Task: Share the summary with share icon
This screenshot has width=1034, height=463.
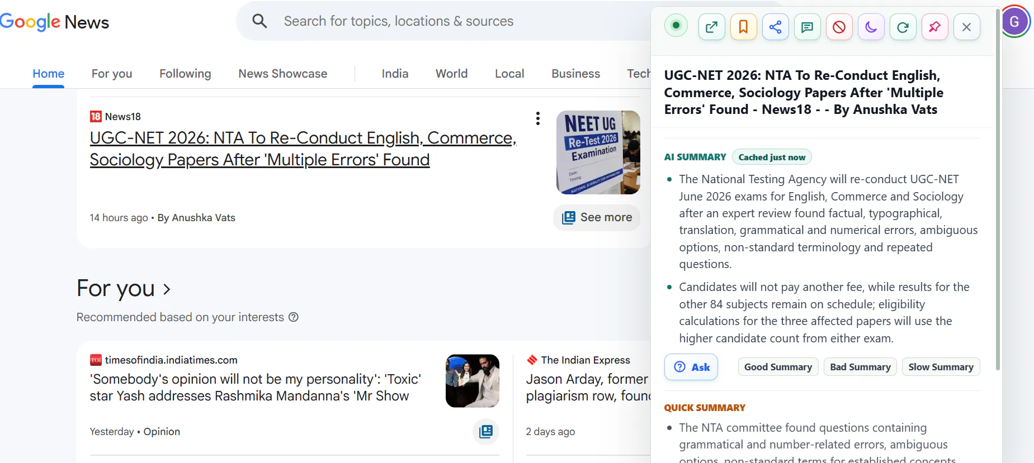Action: [775, 27]
